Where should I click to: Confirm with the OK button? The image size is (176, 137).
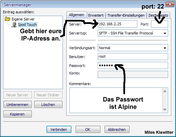tap(88, 129)
